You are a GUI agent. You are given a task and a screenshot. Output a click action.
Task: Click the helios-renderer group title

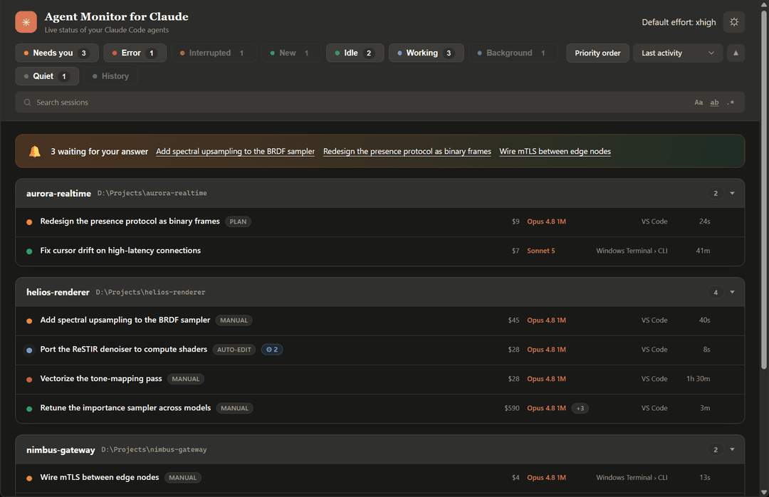tap(58, 293)
